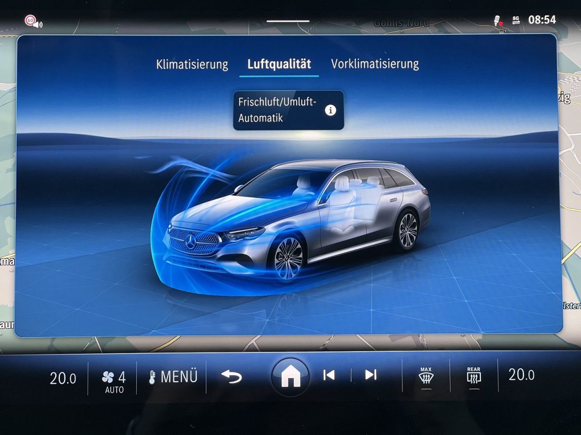
Task: Show info for Frischluft/Umluft-Automatik
Action: tap(331, 110)
